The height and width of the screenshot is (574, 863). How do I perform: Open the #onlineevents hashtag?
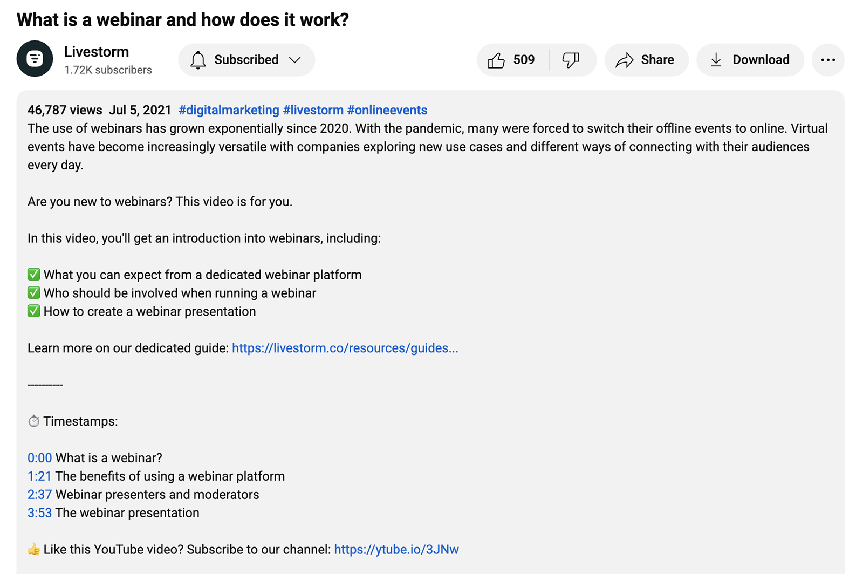[x=387, y=110]
